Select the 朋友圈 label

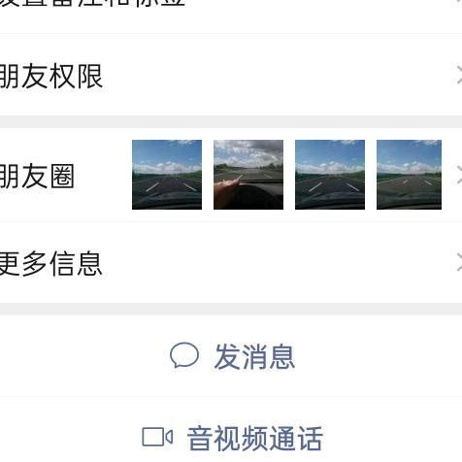(37, 177)
